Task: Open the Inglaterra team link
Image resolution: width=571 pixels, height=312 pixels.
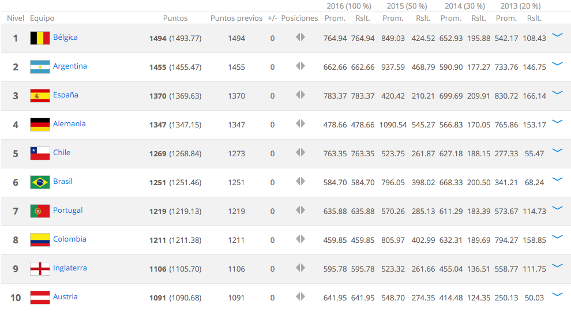Action: pos(71,268)
